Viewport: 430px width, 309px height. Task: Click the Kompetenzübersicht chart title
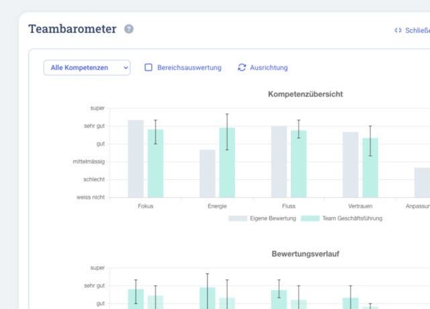pos(306,94)
